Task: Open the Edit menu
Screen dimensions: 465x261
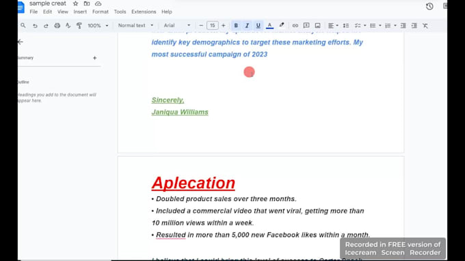Action: (47, 12)
